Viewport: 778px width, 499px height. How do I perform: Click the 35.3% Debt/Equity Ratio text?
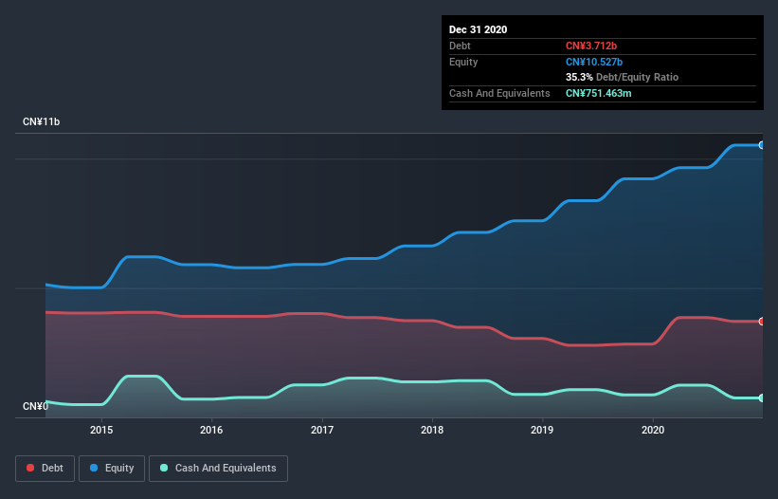pyautogui.click(x=622, y=77)
